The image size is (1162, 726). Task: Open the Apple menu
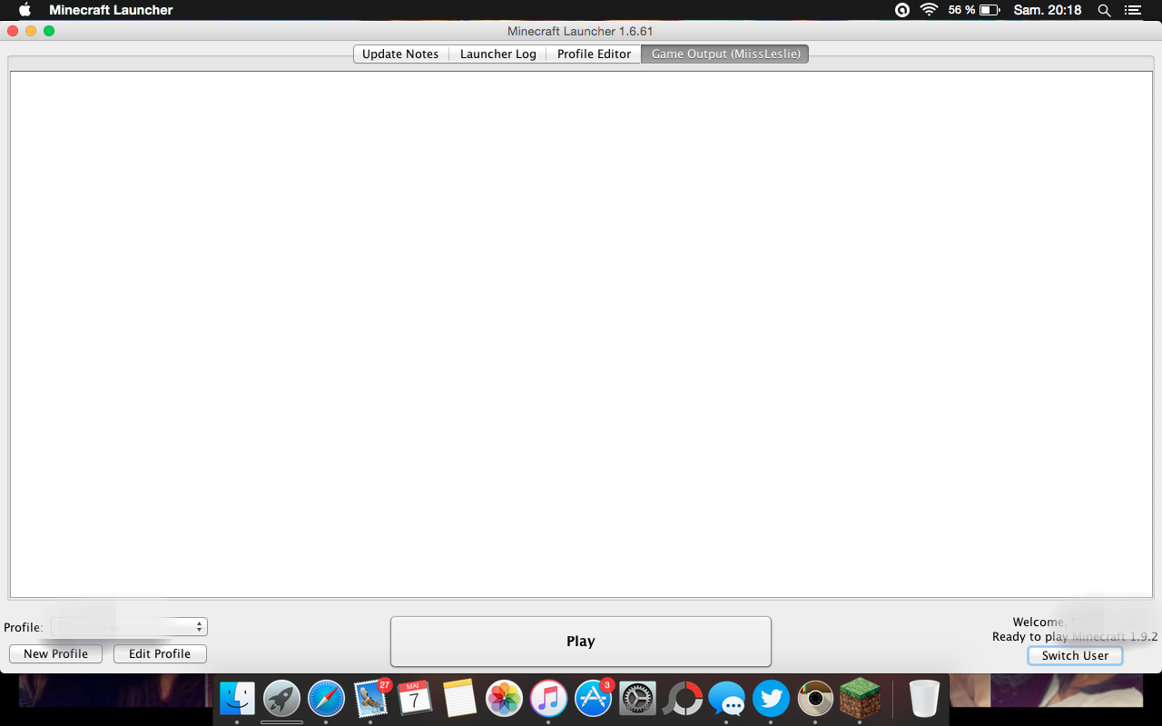[25, 10]
